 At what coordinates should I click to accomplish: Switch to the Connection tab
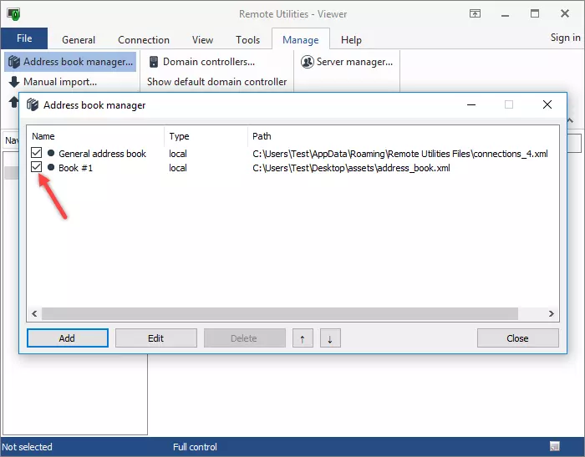coord(144,40)
